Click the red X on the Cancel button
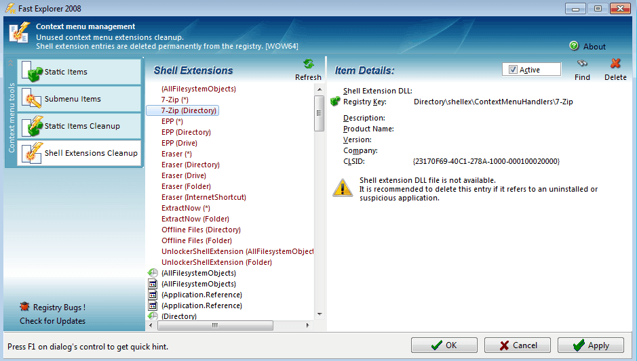637x361 pixels. pos(504,345)
